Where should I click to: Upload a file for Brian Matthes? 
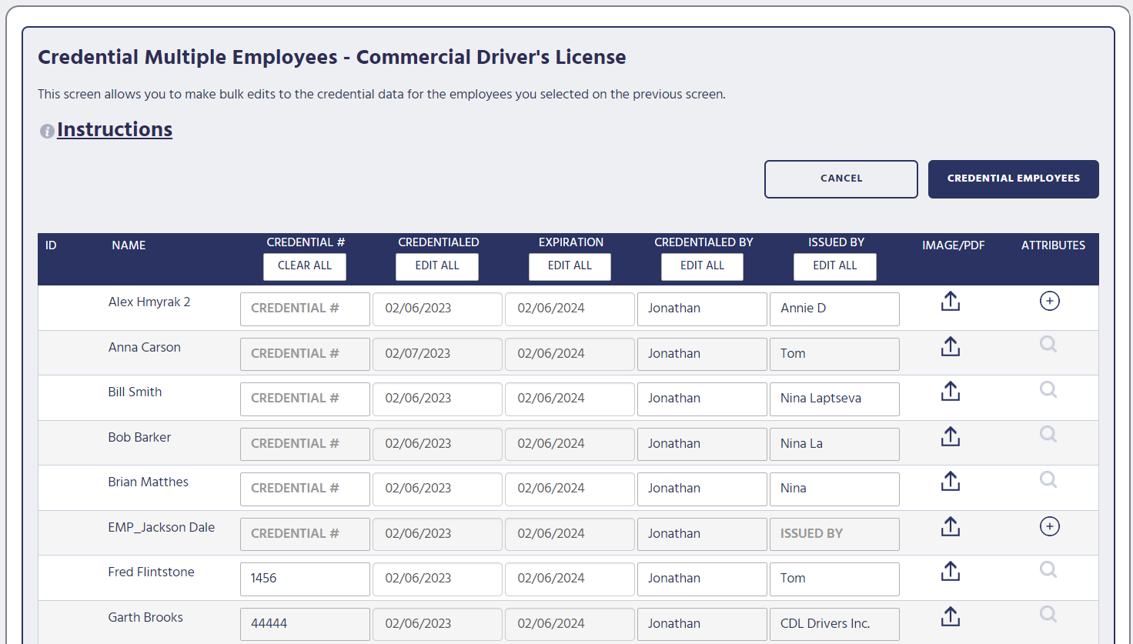tap(950, 479)
